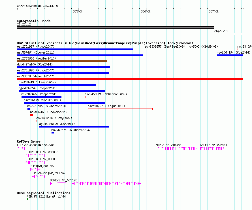252x210 pixels.
Task: Select the nsv1064194 (Coe2014) blue bar
Action: click(230, 55)
